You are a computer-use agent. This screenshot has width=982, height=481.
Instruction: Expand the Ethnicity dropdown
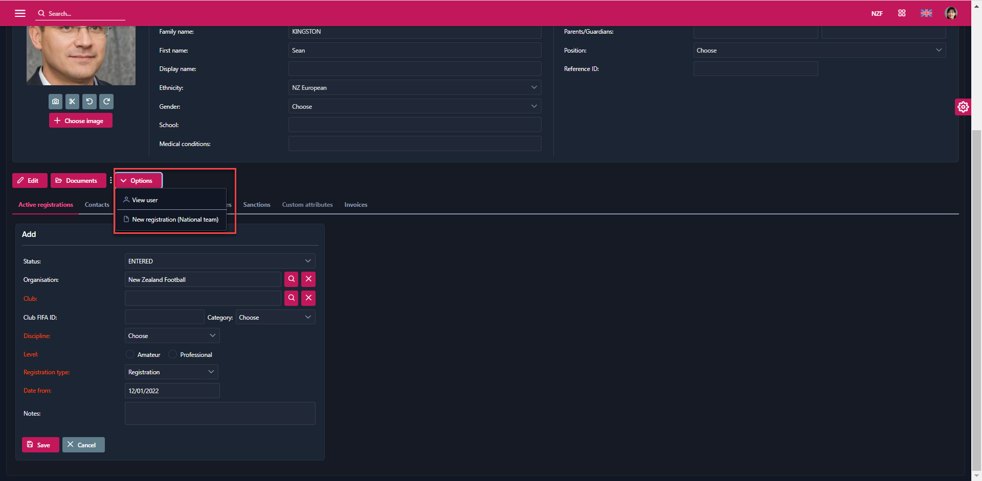(x=414, y=88)
